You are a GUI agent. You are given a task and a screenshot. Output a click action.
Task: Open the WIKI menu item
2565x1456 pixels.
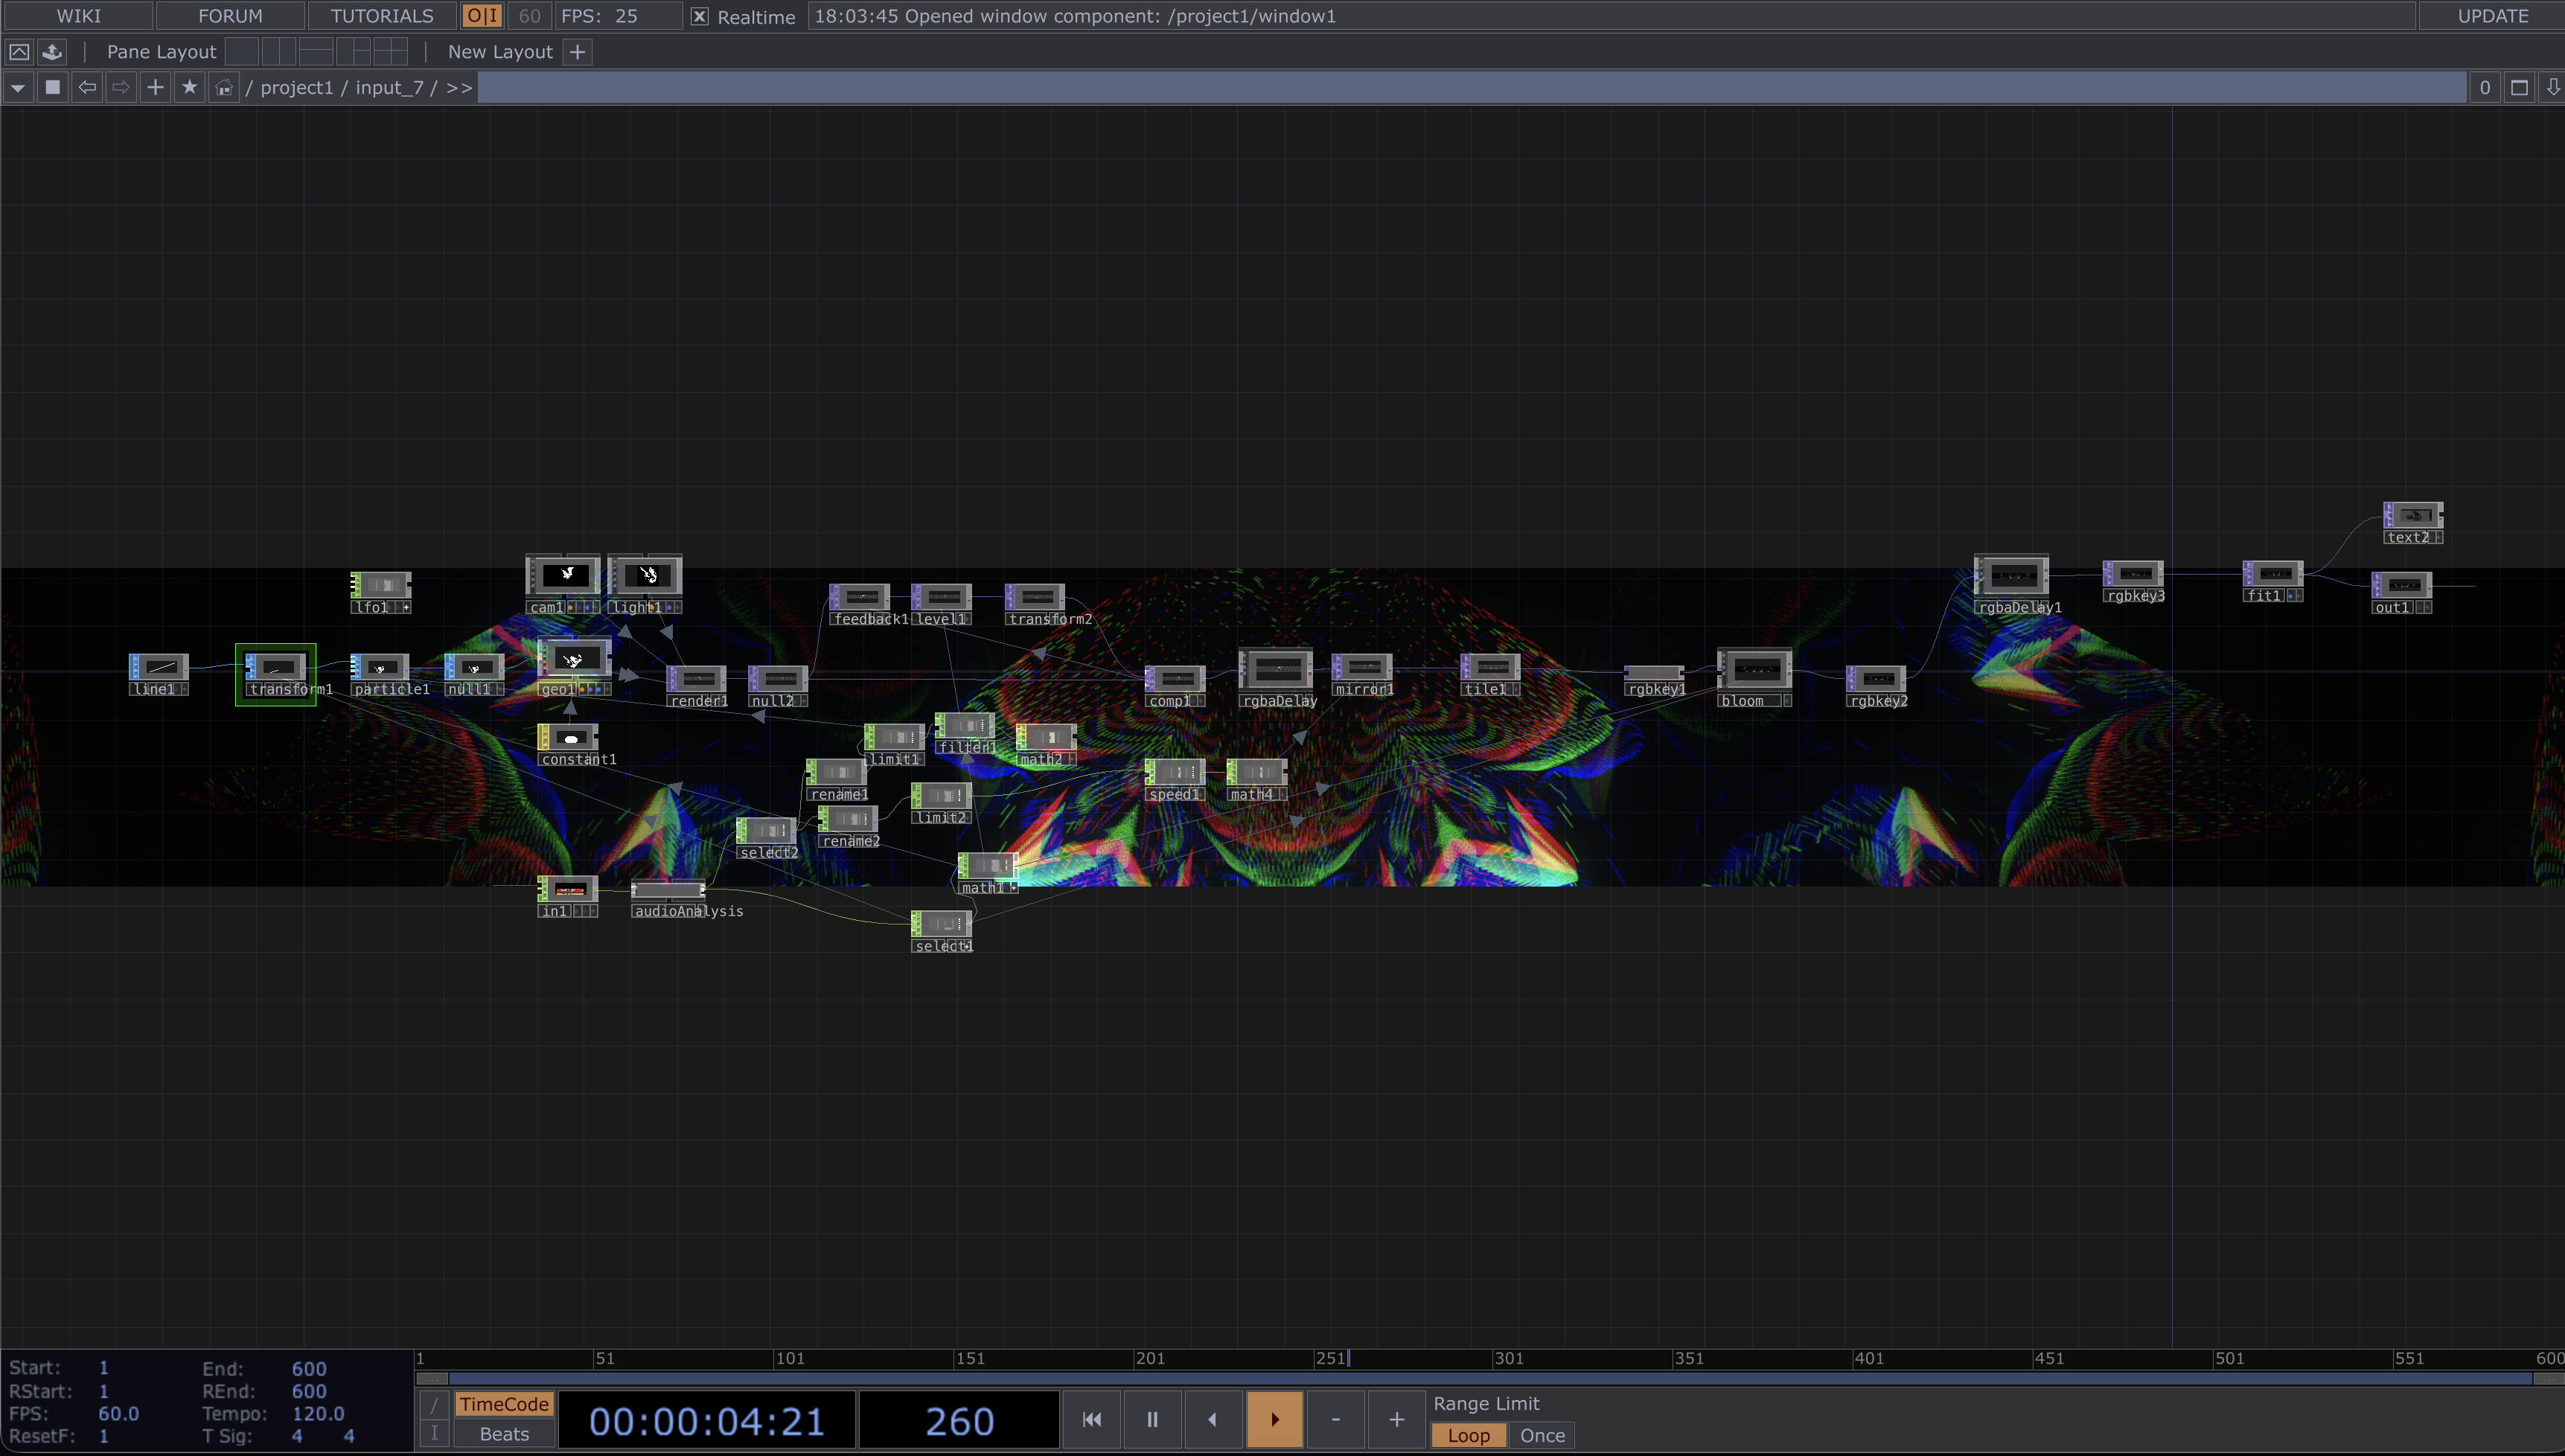coord(78,16)
